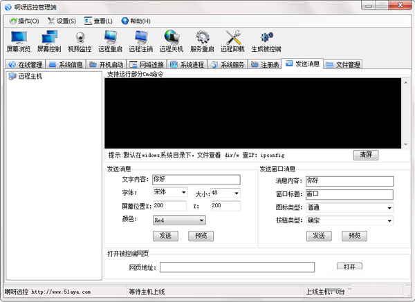This screenshot has width=415, height=302.
Task: Click the app icon in title bar
Action: (x=8, y=7)
